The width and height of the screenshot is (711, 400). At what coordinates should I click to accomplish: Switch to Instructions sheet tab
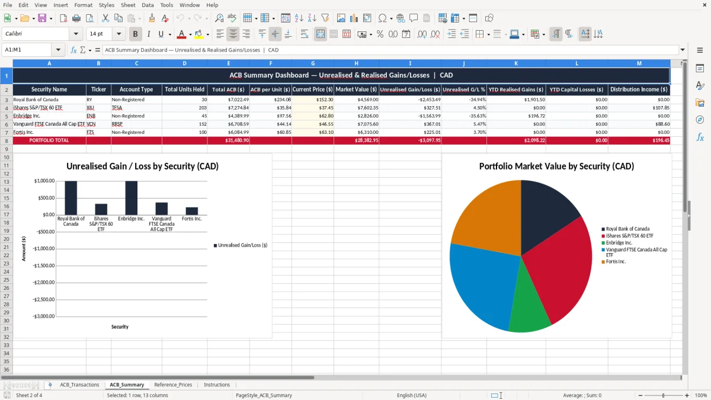point(217,385)
